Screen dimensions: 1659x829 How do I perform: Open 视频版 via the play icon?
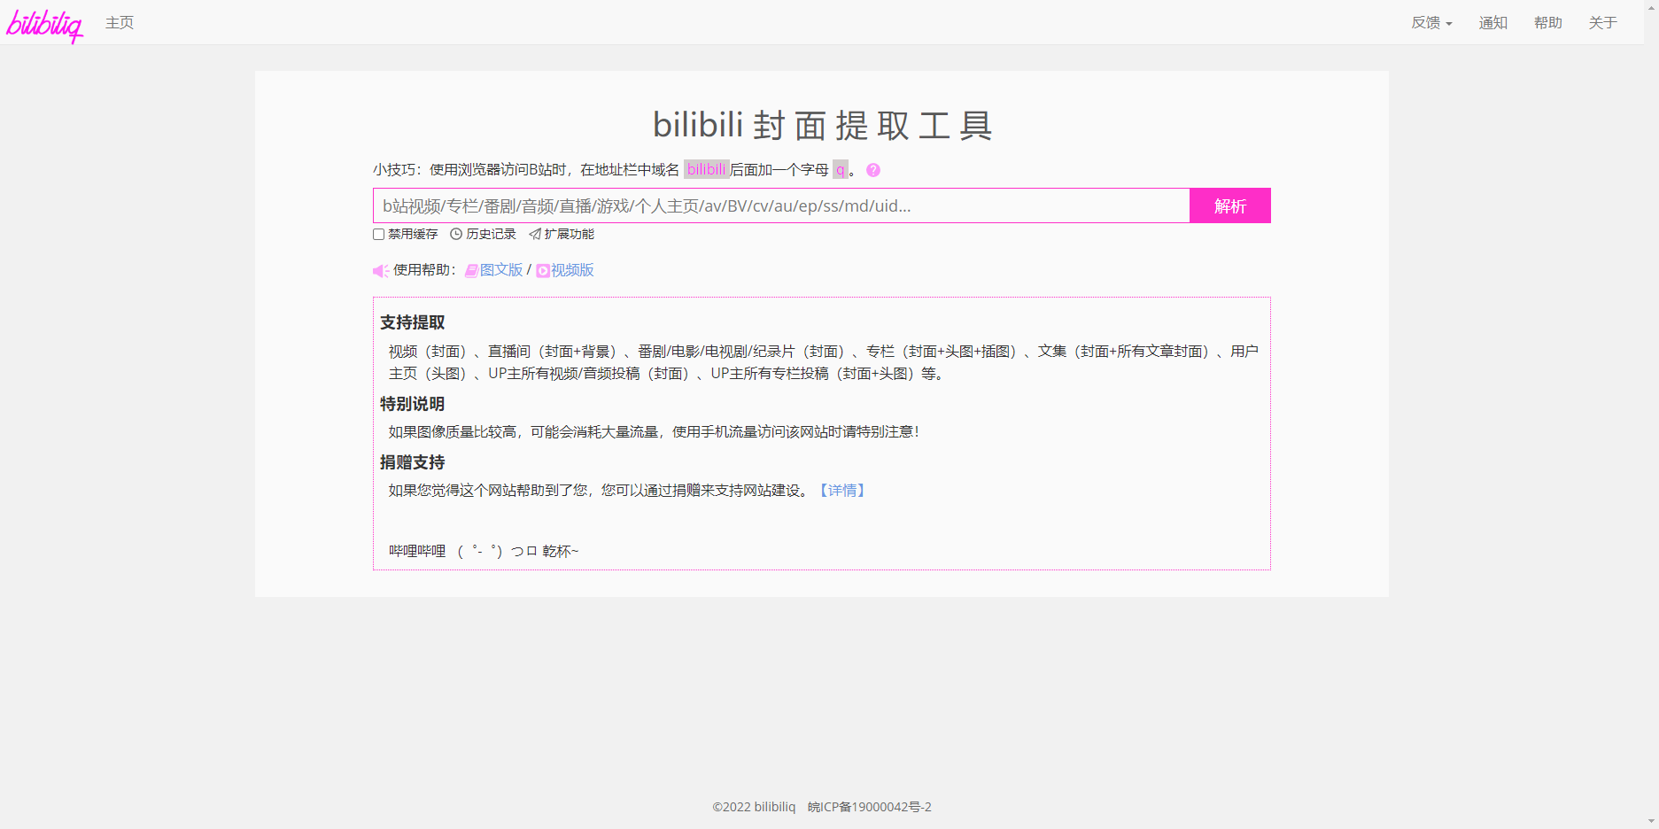[x=543, y=271]
